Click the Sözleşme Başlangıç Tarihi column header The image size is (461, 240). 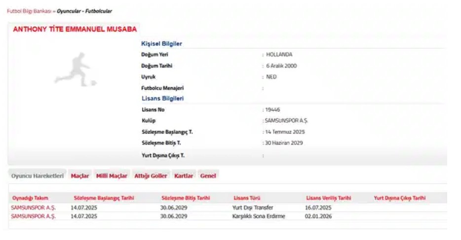(104, 198)
